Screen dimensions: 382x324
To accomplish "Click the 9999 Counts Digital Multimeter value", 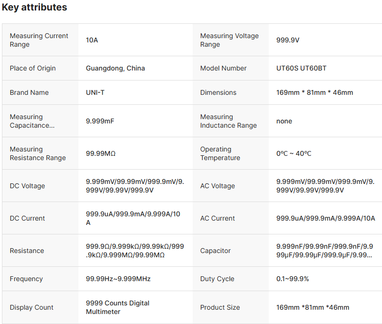I will coord(118,307).
